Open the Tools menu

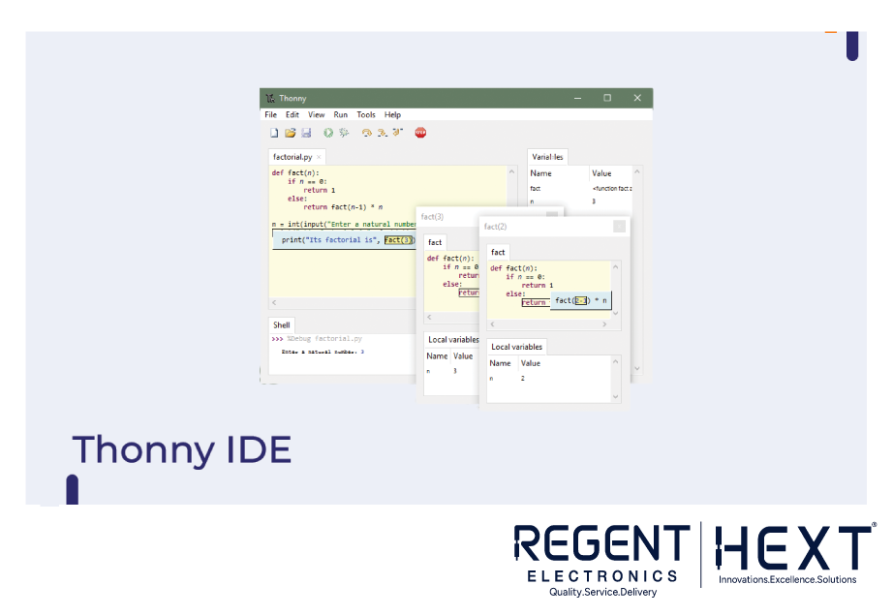(x=366, y=115)
